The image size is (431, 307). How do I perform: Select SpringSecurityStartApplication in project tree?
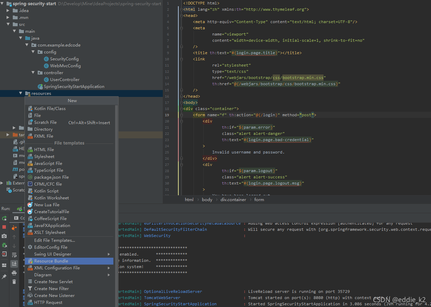(74, 87)
